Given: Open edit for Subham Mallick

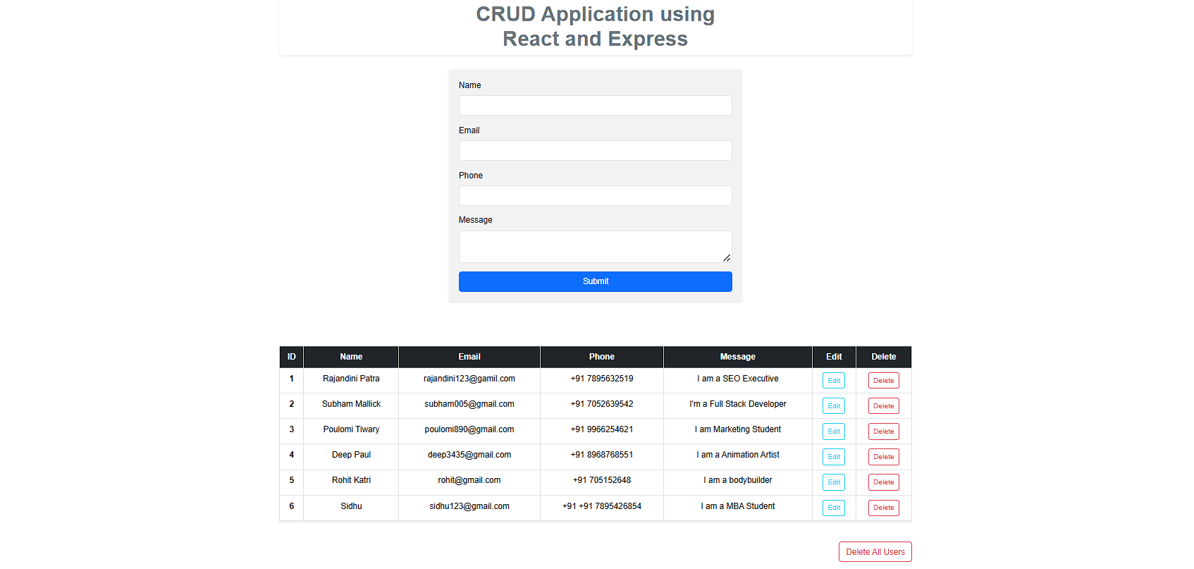Looking at the screenshot, I should click(x=833, y=406).
